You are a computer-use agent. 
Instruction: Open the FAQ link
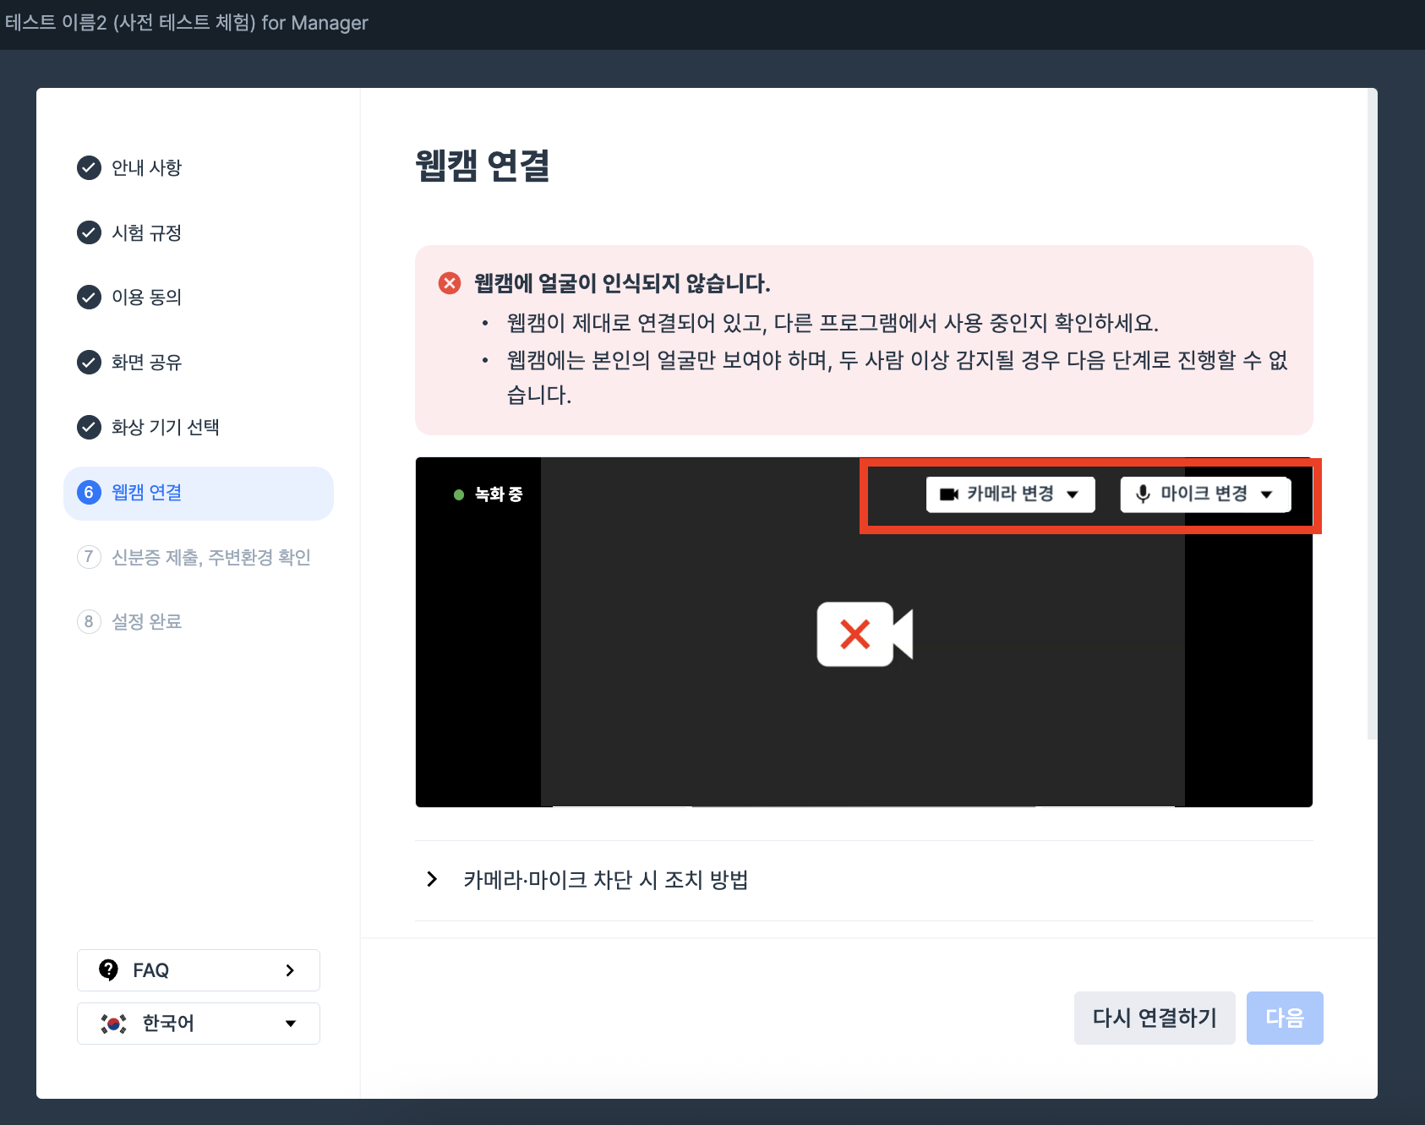[x=199, y=970]
